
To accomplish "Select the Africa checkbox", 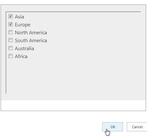I will (10, 56).
